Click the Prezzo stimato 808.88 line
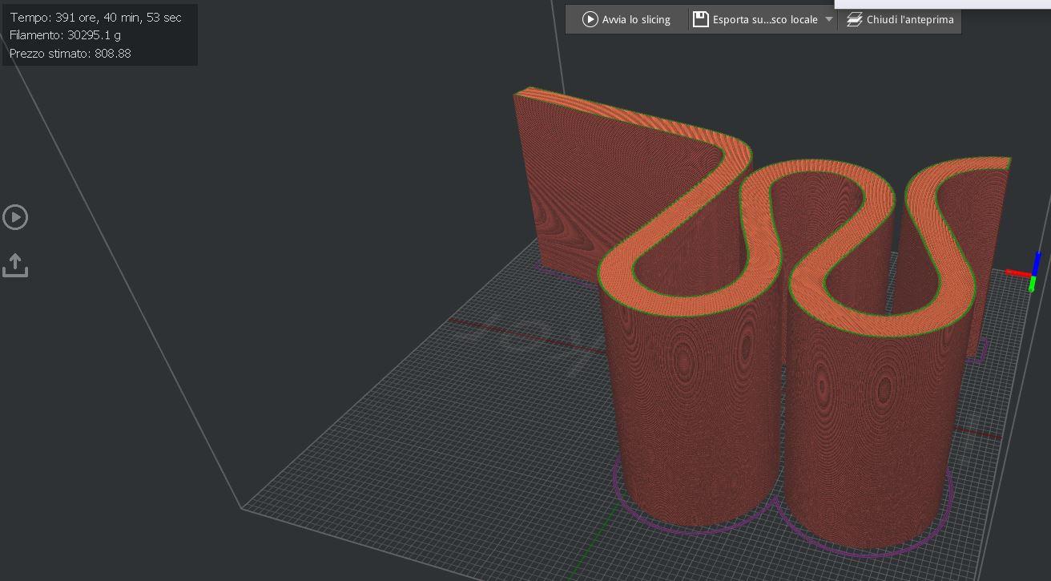Screen dimensions: 1051x581 point(70,54)
